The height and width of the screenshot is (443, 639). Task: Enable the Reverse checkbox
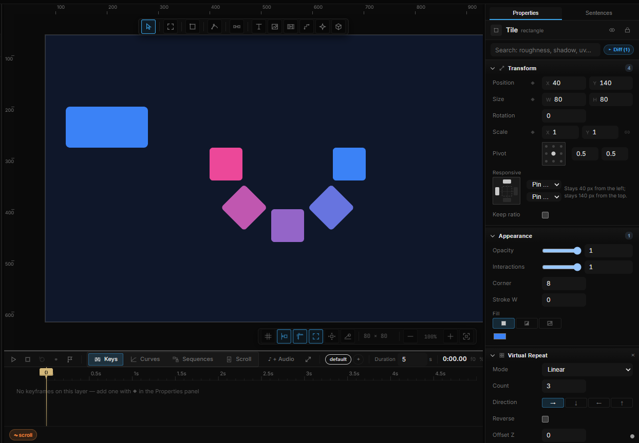(x=546, y=419)
